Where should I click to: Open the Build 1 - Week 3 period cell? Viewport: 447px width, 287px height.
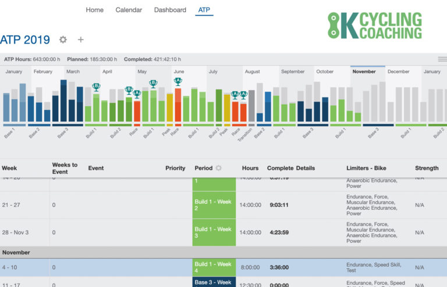[x=214, y=232]
